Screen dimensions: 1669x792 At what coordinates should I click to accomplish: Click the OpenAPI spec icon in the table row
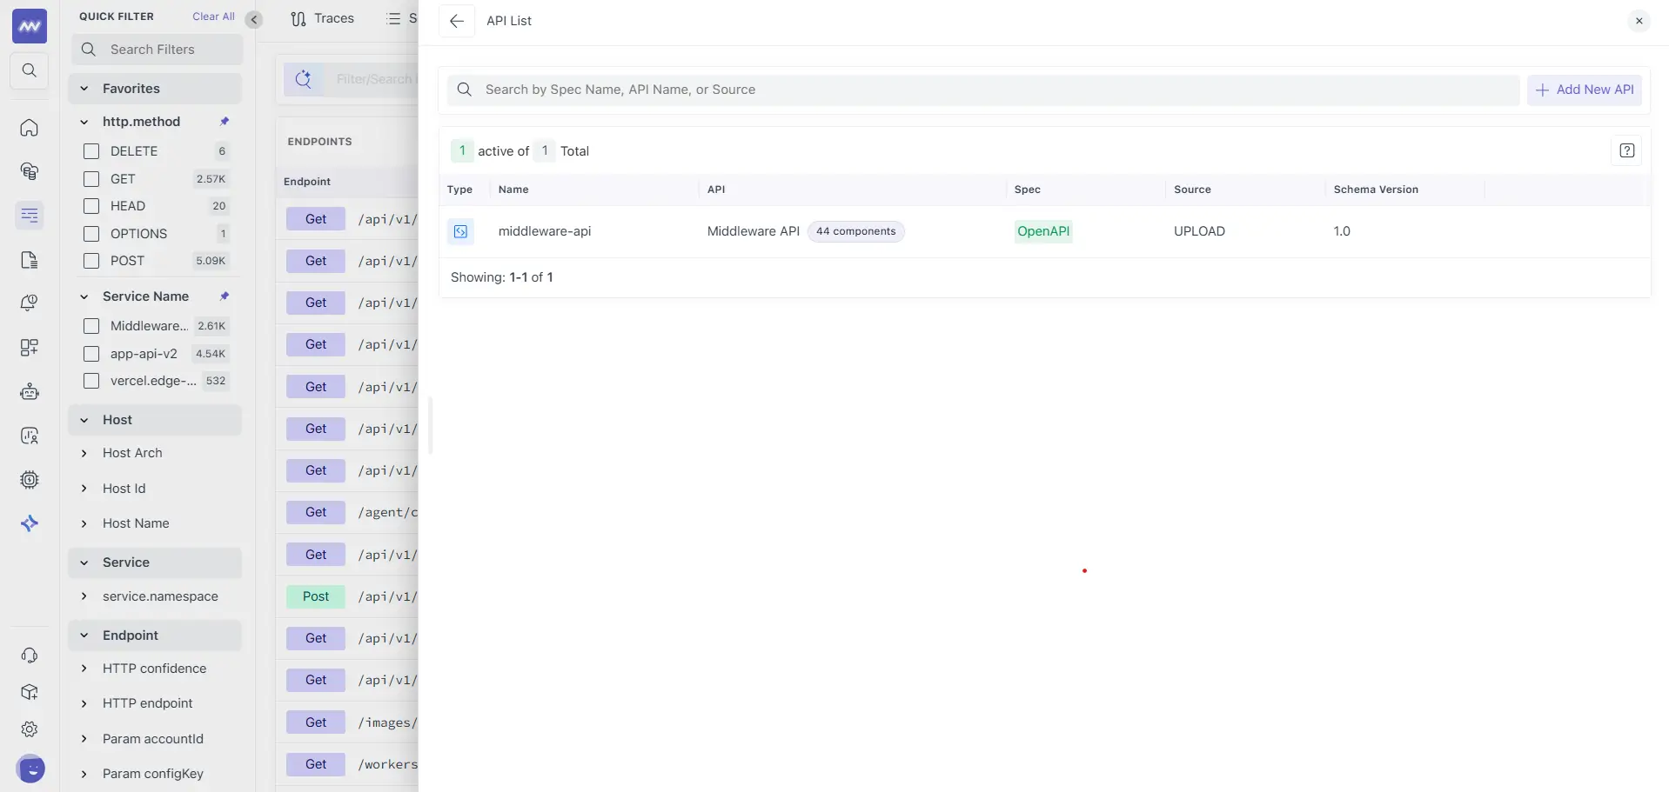point(460,230)
